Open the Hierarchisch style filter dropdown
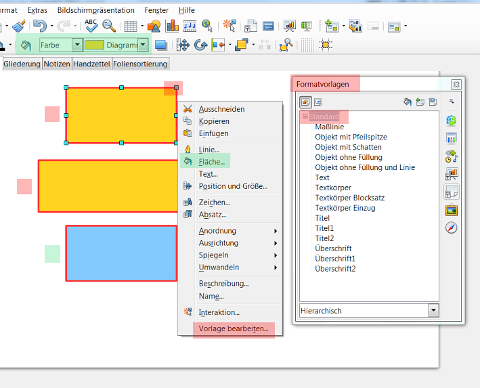The height and width of the screenshot is (388, 480). tap(433, 311)
